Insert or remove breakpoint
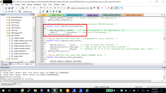166x93 pixels. pyautogui.click(x=102, y=8)
